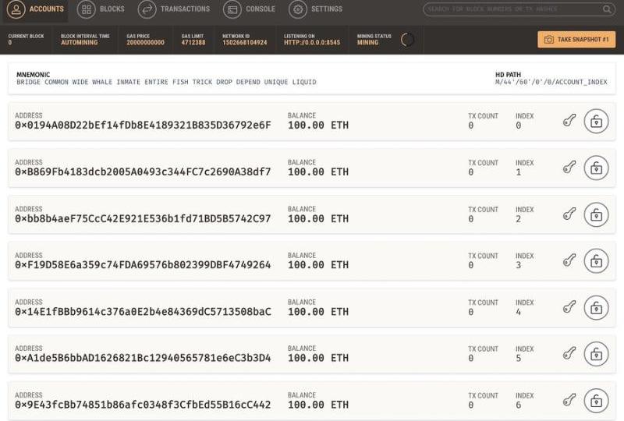Click the key icon for account index 1
Image resolution: width=624 pixels, height=421 pixels.
[569, 168]
